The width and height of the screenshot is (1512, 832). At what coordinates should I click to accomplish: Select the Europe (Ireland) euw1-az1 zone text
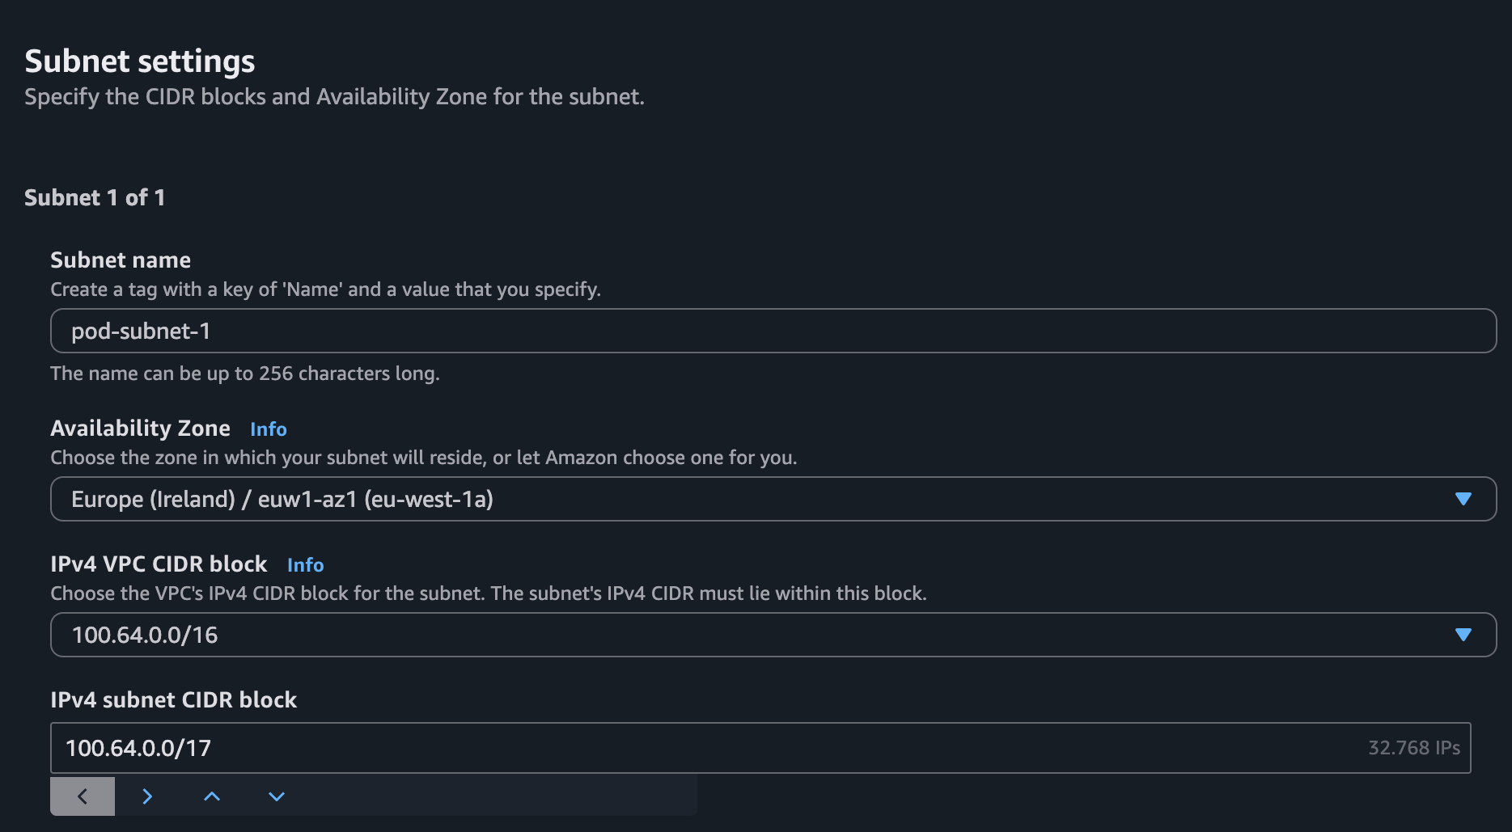point(282,499)
